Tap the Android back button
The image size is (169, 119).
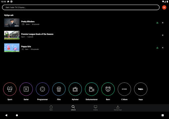coord(6,115)
